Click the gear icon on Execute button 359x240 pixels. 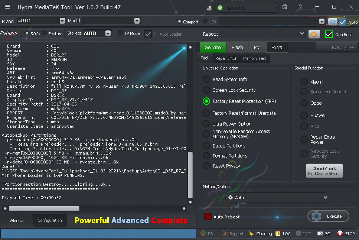(317, 216)
